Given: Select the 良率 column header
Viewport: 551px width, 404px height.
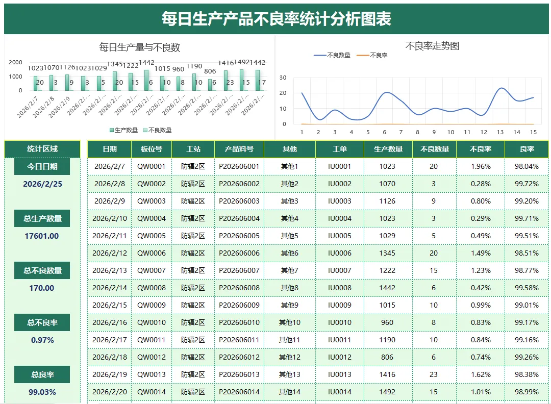Looking at the screenshot, I should pyautogui.click(x=527, y=149).
